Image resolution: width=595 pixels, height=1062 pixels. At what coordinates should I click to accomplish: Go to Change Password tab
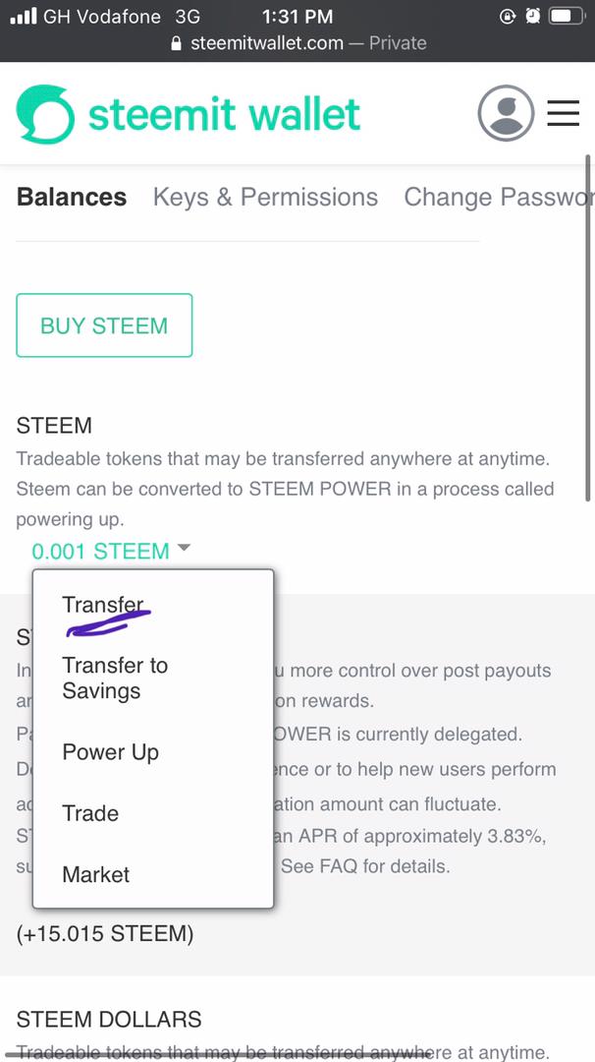(498, 197)
